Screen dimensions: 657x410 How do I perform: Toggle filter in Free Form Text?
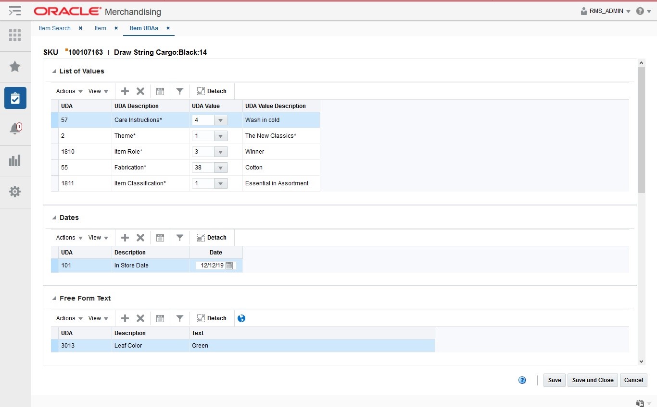point(179,318)
